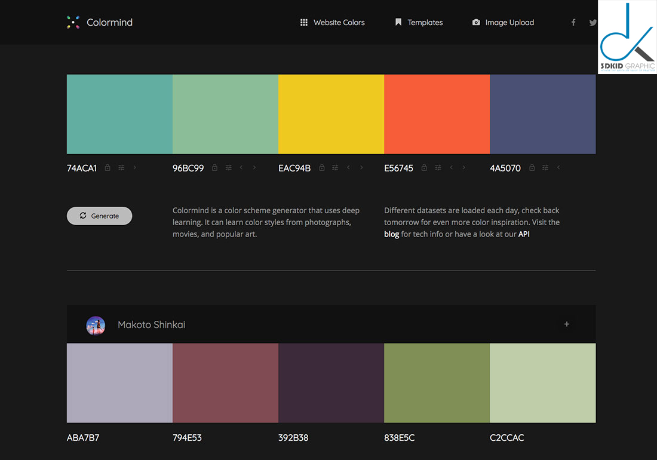Move color 74ACA1 right with arrow
The height and width of the screenshot is (460, 657).
pyautogui.click(x=135, y=168)
